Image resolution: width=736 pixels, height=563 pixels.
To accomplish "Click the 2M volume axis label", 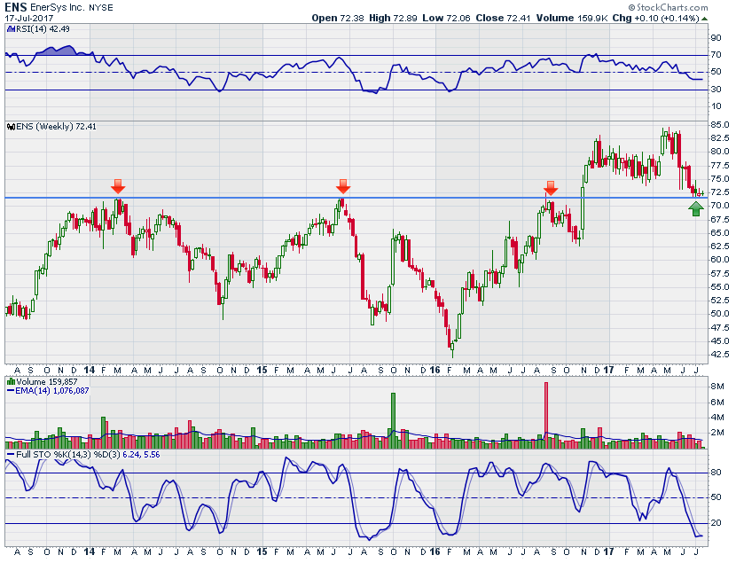I will click(x=716, y=433).
